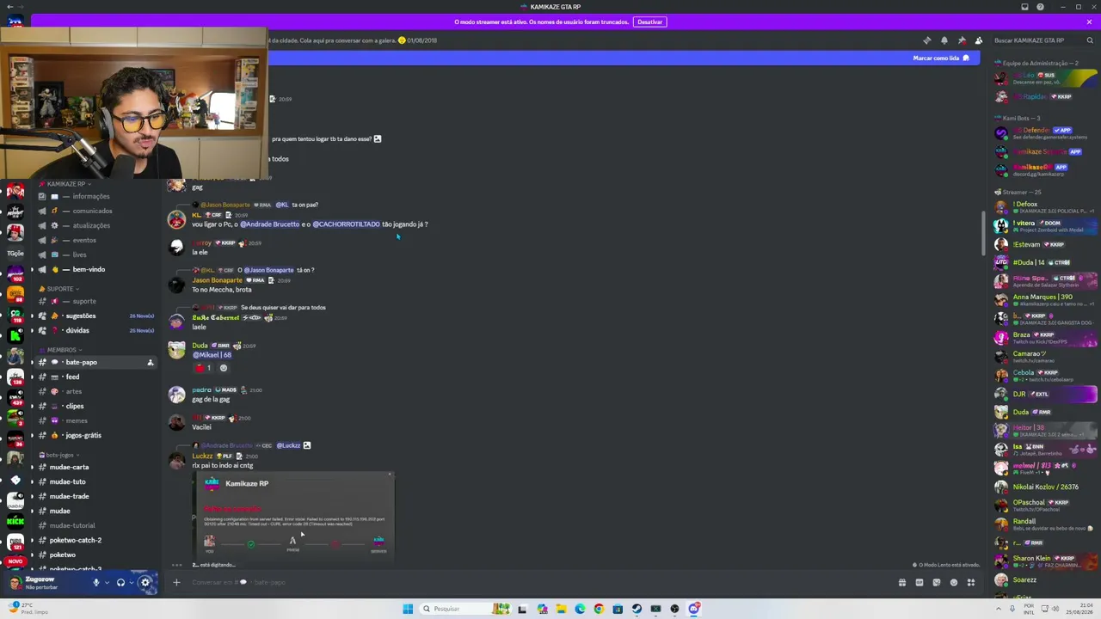1101x619 pixels.
Task: Open notification settings bell icon
Action: [x=944, y=40]
